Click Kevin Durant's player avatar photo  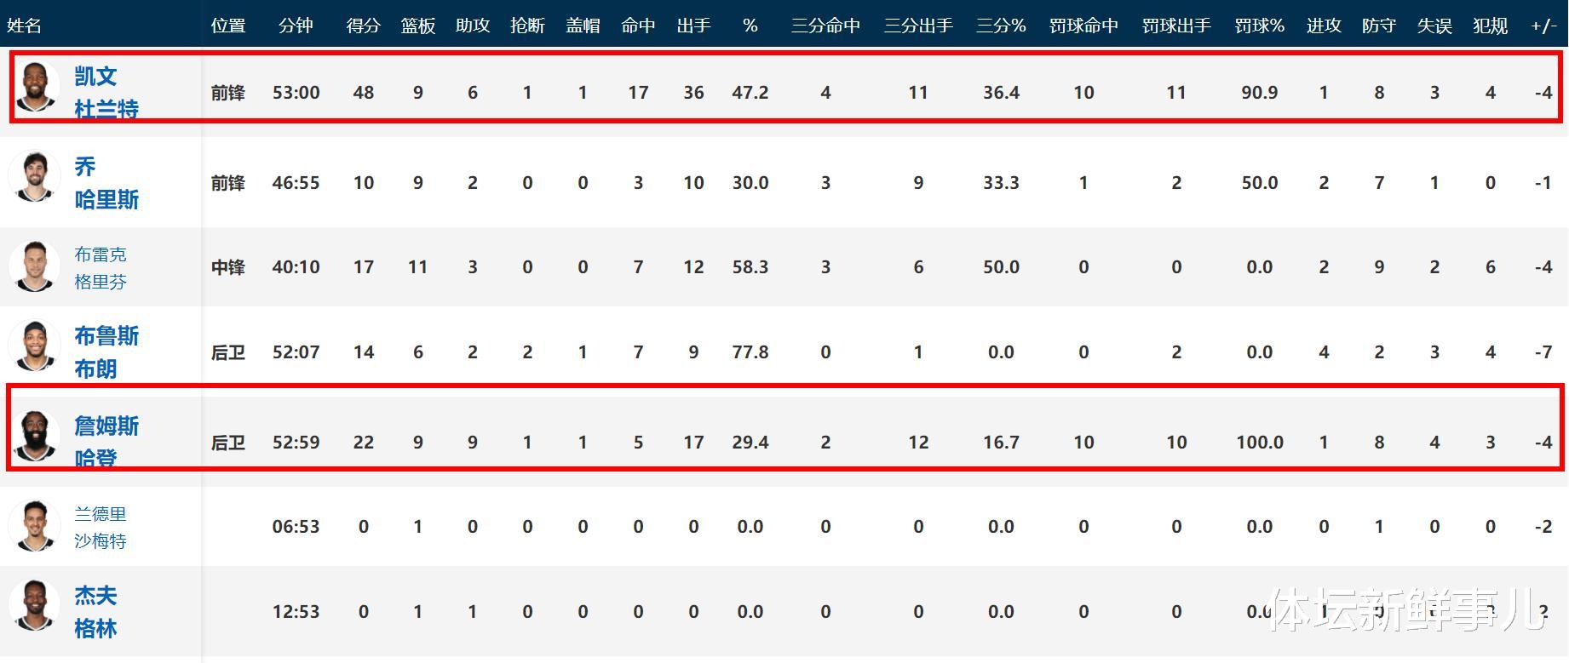(35, 88)
